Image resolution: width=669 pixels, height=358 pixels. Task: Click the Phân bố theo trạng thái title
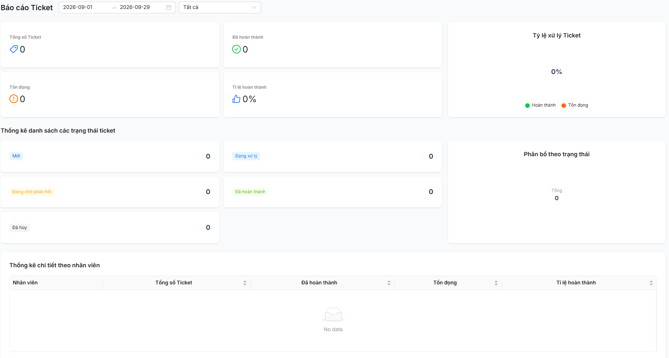(x=557, y=155)
